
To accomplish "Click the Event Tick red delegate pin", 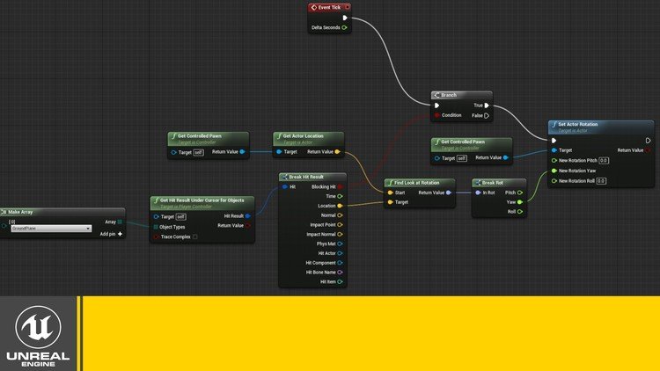I will [x=348, y=8].
